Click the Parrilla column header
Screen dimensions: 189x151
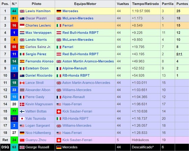[168, 4]
